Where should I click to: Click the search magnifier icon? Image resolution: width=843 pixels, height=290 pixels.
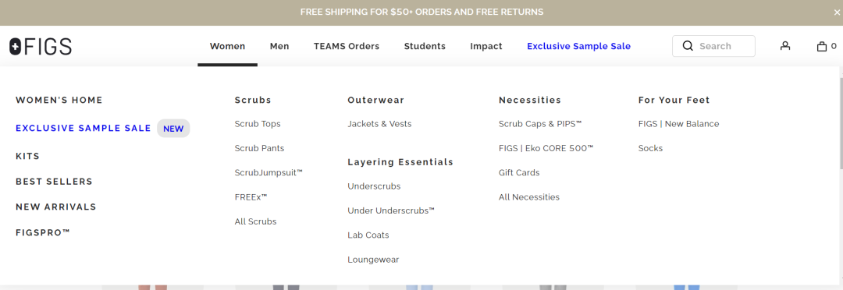coord(688,46)
